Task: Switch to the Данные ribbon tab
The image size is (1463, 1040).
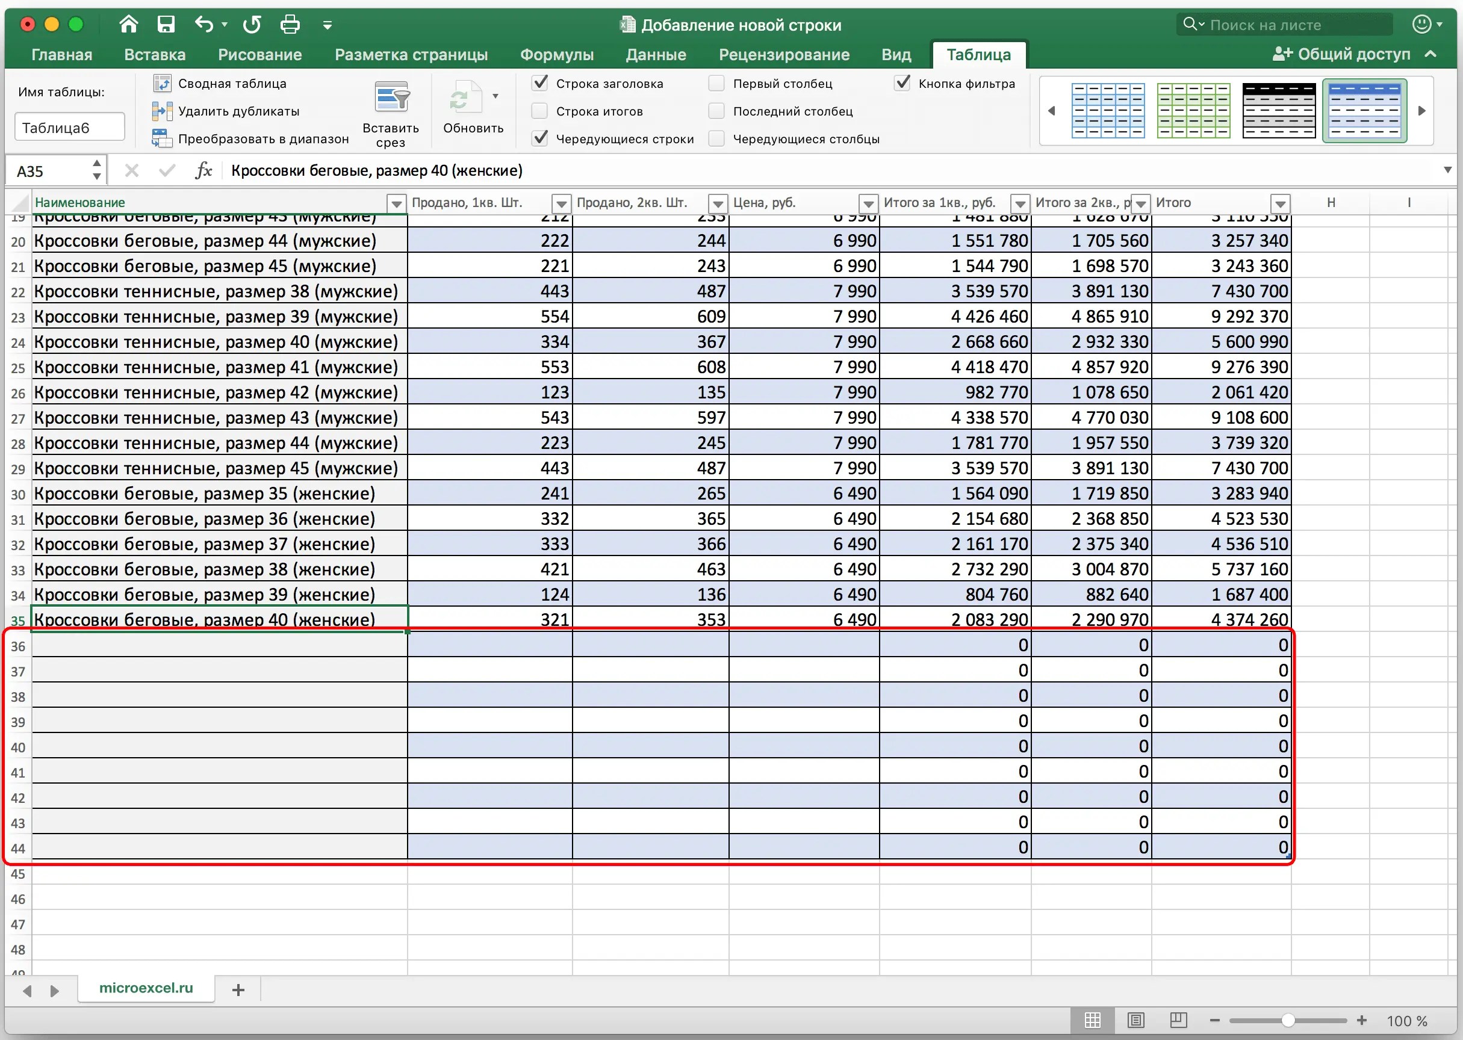Action: (x=655, y=54)
